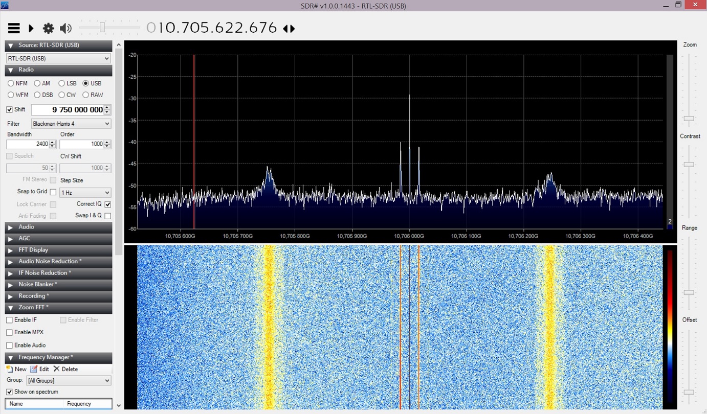Uncheck the Shift checkbox

[x=9, y=109]
